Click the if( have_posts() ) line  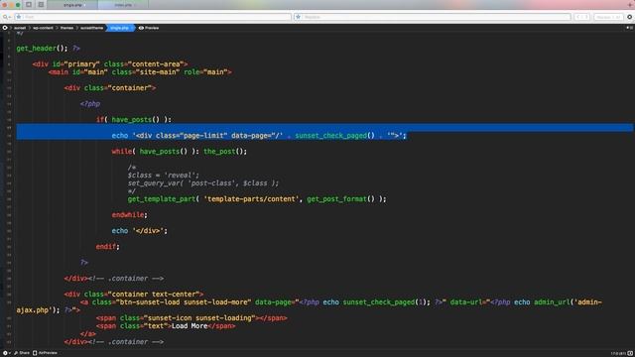(x=134, y=119)
